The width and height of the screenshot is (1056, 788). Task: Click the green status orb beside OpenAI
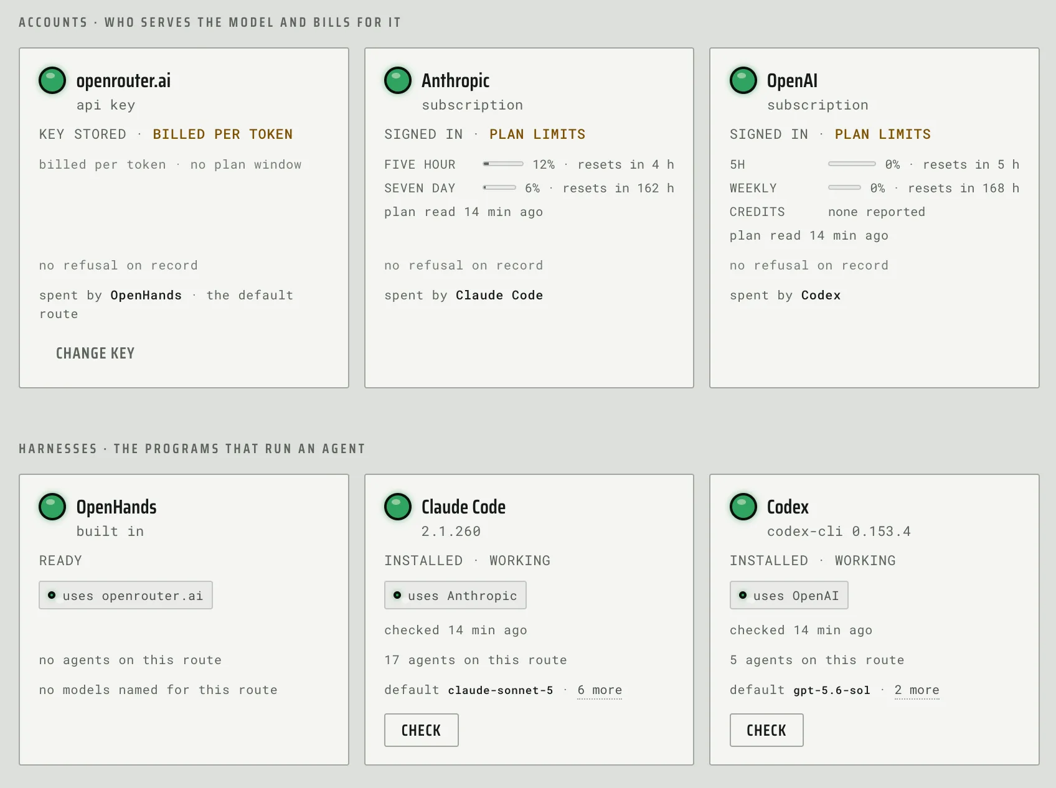coord(743,80)
